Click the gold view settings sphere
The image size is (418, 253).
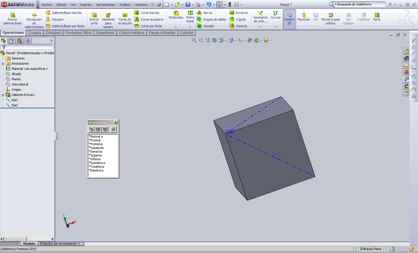click(x=266, y=41)
